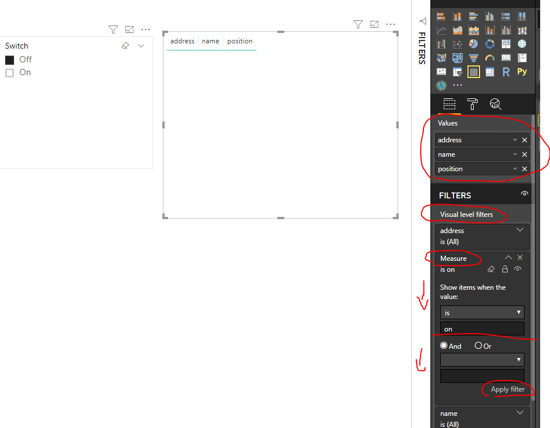This screenshot has width=550, height=428.
Task: Select the highlighted table visual
Action: (474, 72)
